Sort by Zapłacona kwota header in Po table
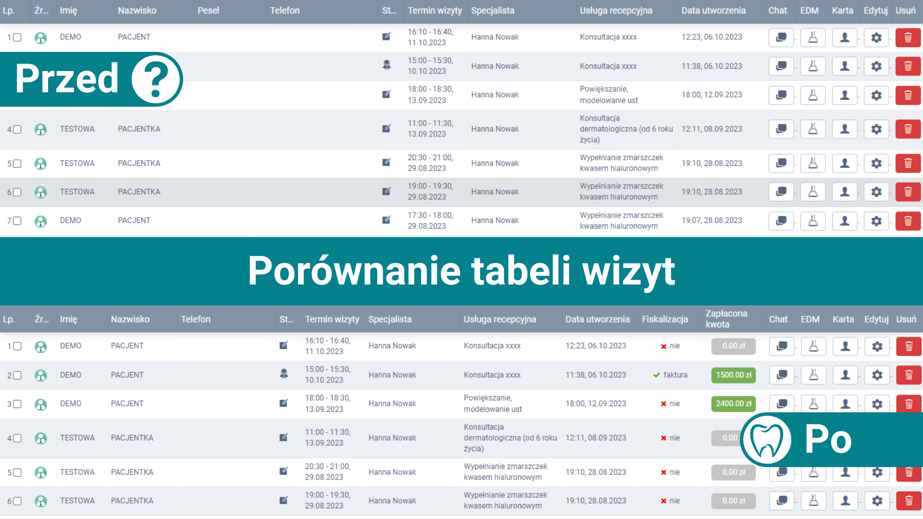The height and width of the screenshot is (519, 923). pyautogui.click(x=726, y=319)
